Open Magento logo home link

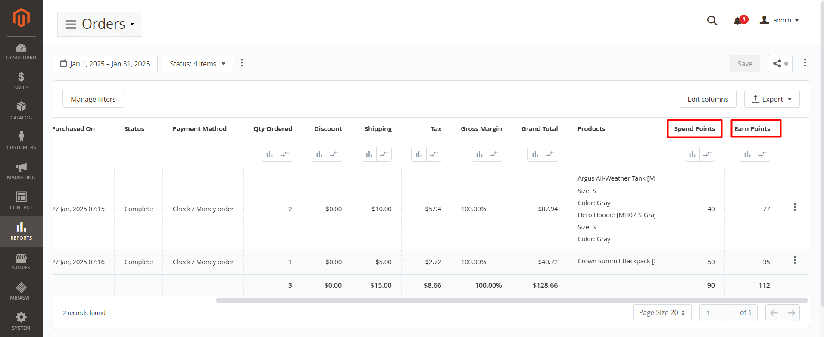(21, 18)
